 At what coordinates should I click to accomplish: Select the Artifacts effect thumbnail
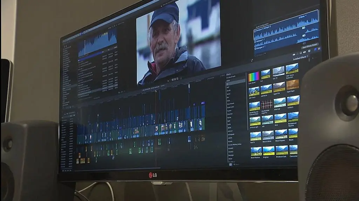293,101
